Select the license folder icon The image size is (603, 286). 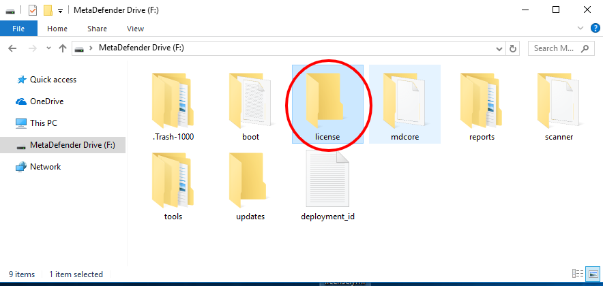click(327, 100)
